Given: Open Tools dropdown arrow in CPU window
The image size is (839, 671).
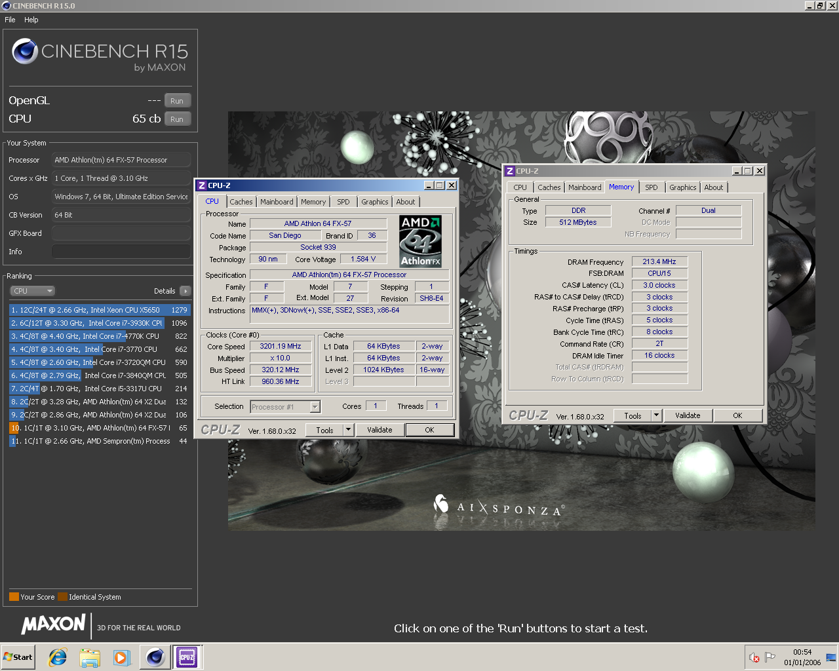Looking at the screenshot, I should (x=349, y=430).
